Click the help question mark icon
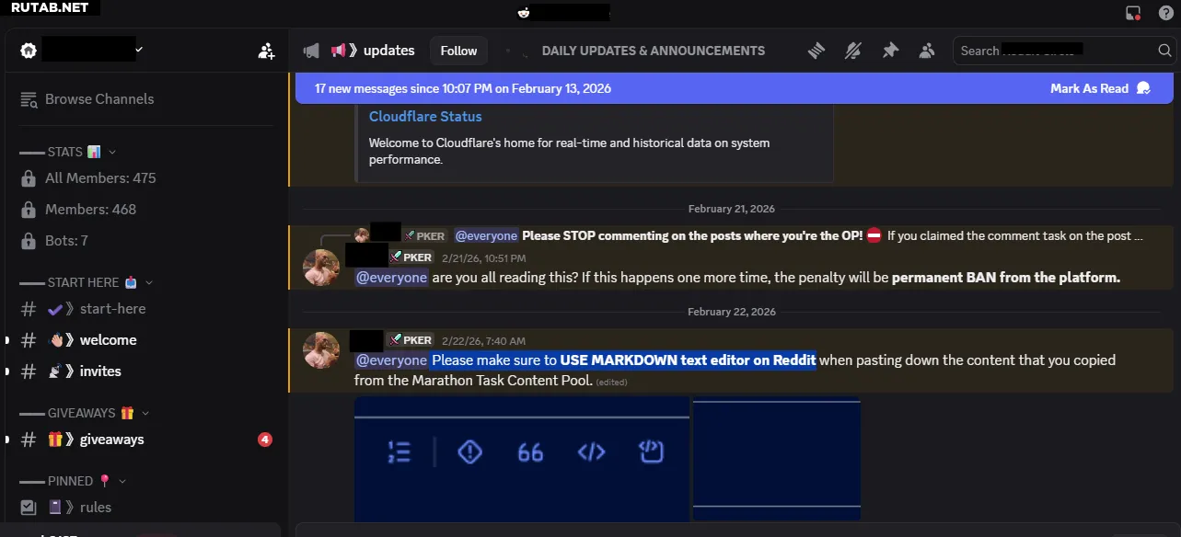The height and width of the screenshot is (537, 1181). (x=1165, y=13)
